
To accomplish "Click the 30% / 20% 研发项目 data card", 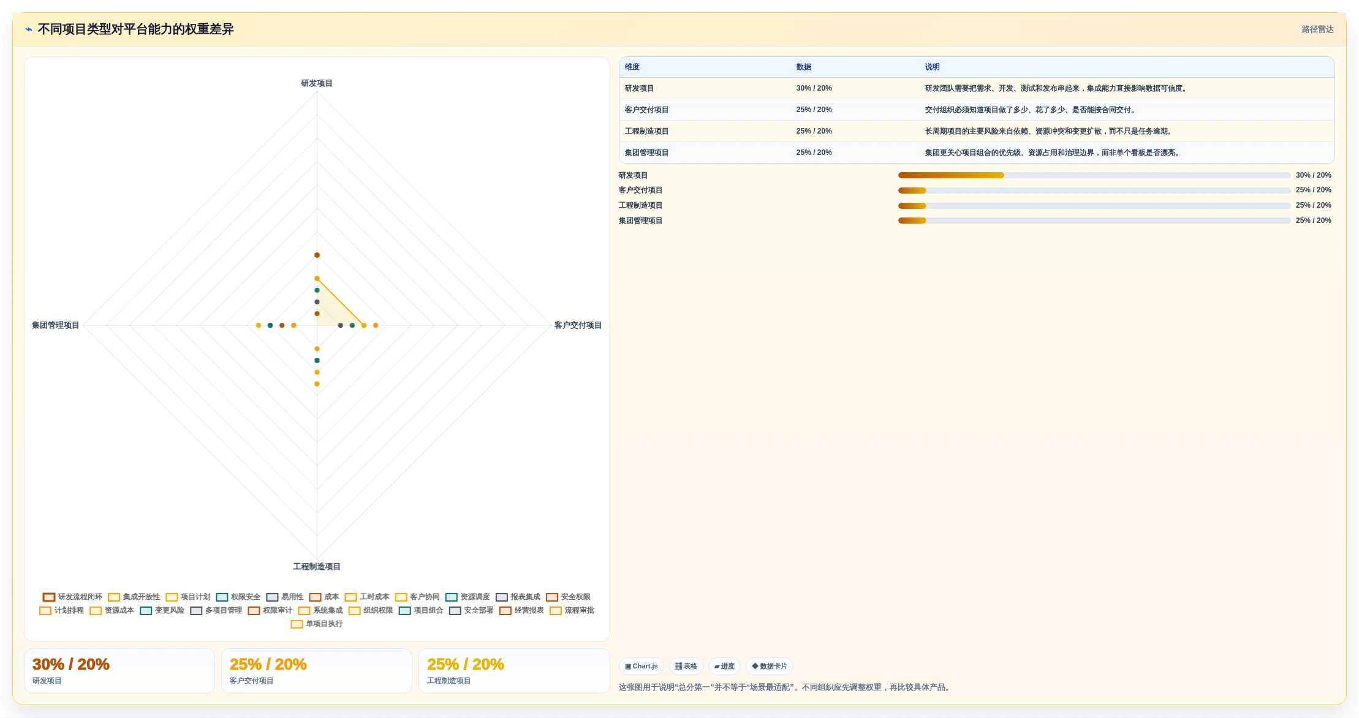I will (x=119, y=671).
